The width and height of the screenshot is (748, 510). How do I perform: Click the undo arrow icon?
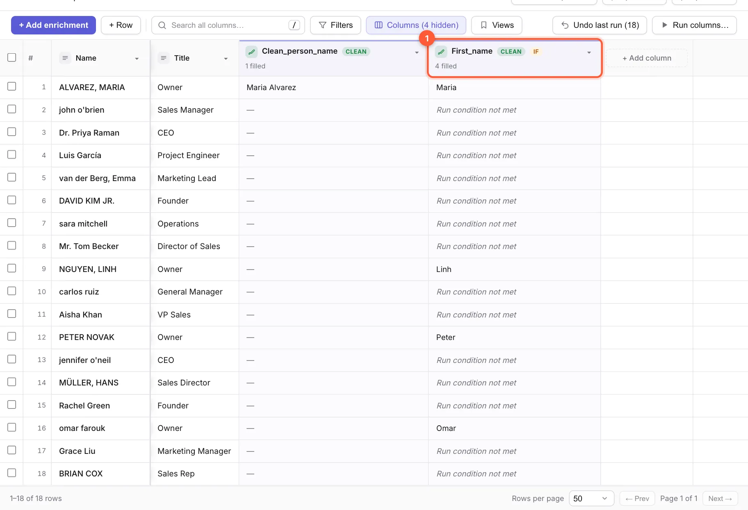565,25
